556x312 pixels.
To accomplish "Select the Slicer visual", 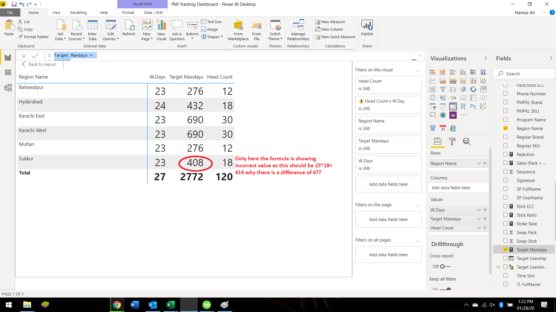I will pyautogui.click(x=433, y=106).
